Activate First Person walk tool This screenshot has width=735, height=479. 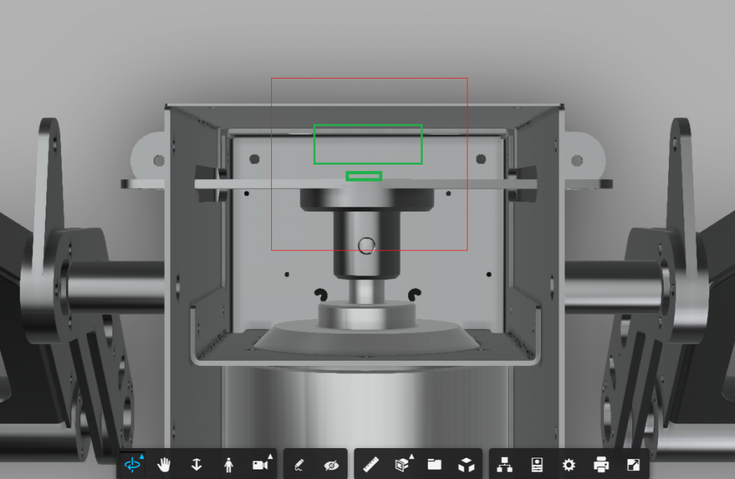229,464
